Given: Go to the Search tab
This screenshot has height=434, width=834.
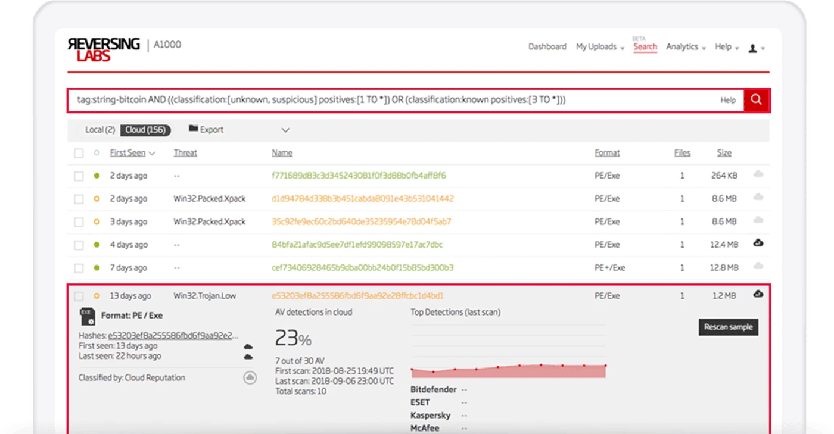Looking at the screenshot, I should click(x=645, y=46).
